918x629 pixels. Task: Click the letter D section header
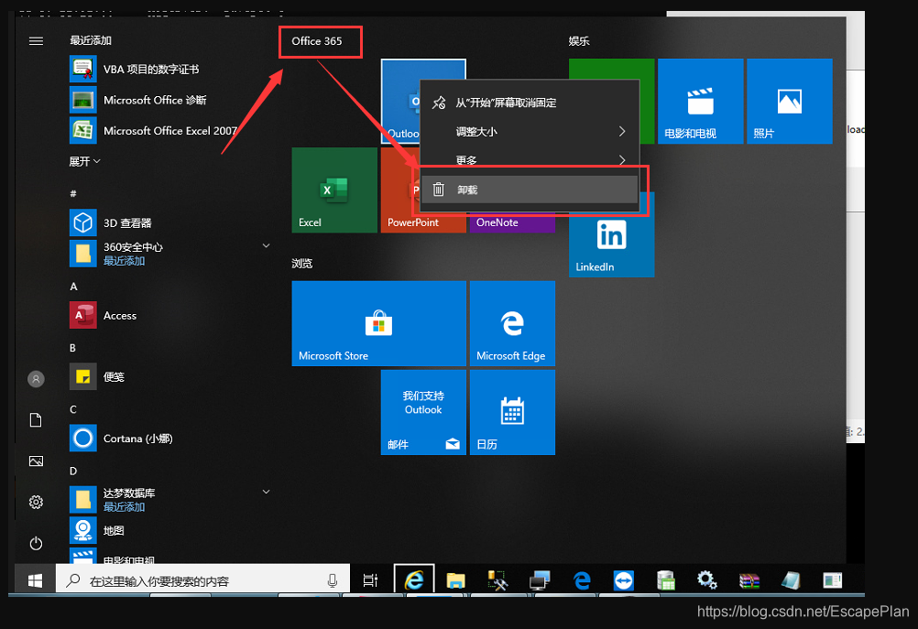[73, 471]
